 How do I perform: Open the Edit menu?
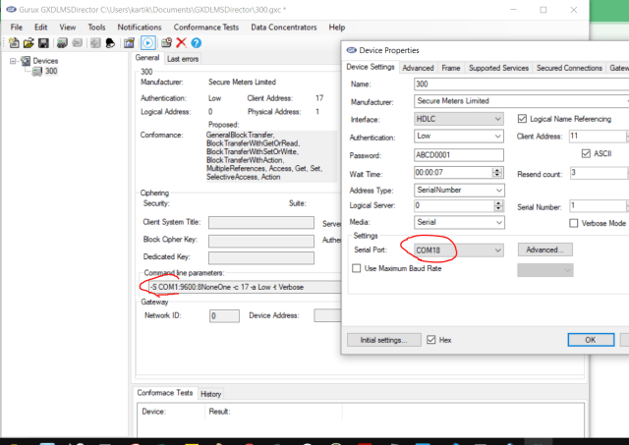pos(41,28)
